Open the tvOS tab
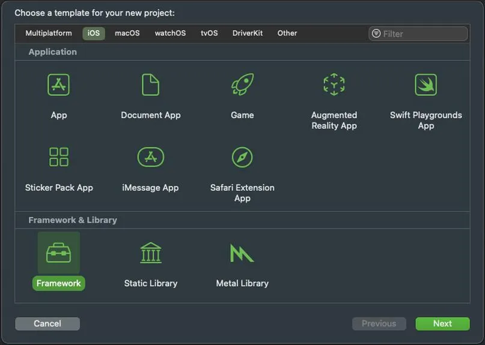The image size is (485, 345). pyautogui.click(x=209, y=33)
